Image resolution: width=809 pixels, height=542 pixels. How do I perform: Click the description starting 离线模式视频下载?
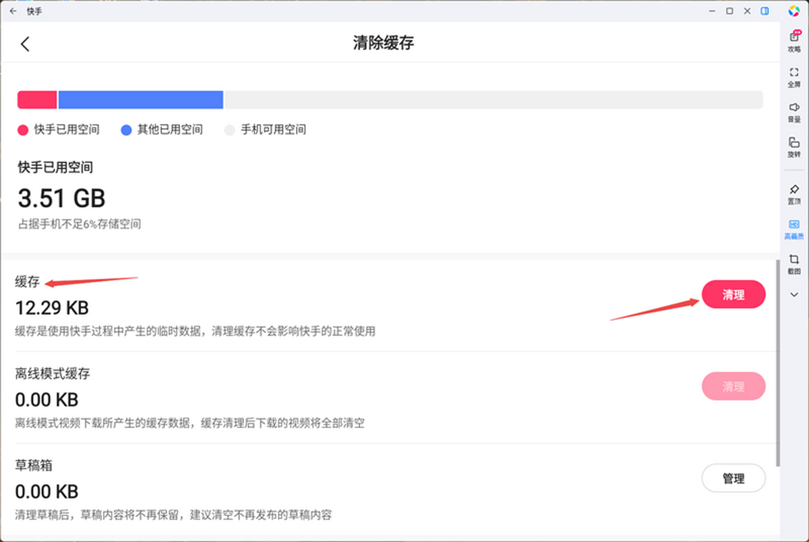click(191, 423)
